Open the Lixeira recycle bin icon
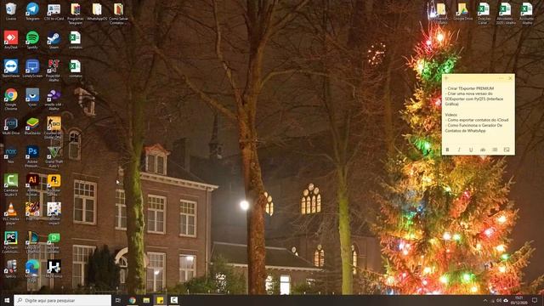 pos(11,11)
